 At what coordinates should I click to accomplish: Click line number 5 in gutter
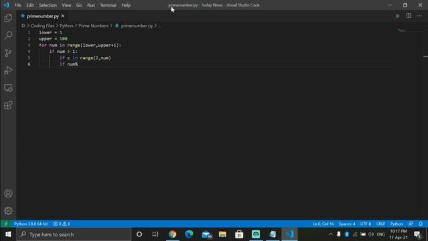(x=29, y=58)
